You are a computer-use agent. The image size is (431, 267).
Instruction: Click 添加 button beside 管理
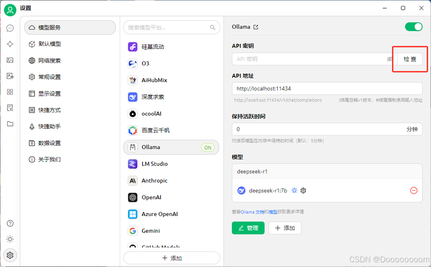285,228
